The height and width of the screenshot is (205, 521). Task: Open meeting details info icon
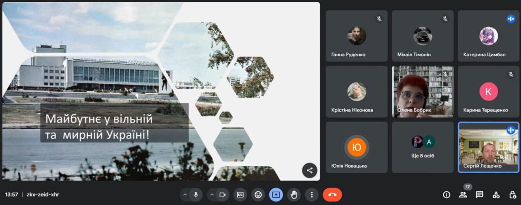447,195
